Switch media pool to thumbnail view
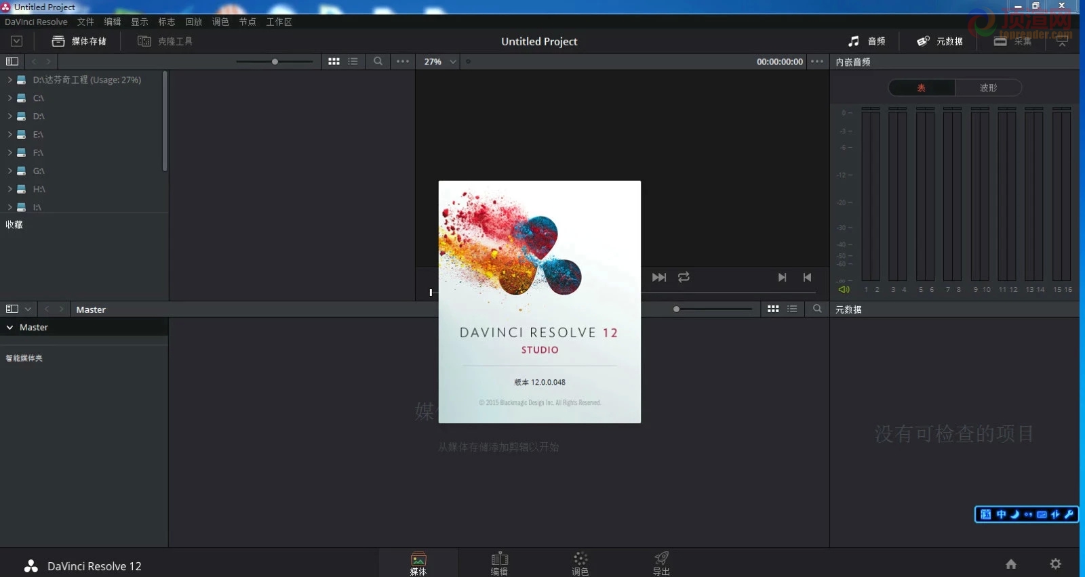The height and width of the screenshot is (577, 1085). [x=773, y=309]
